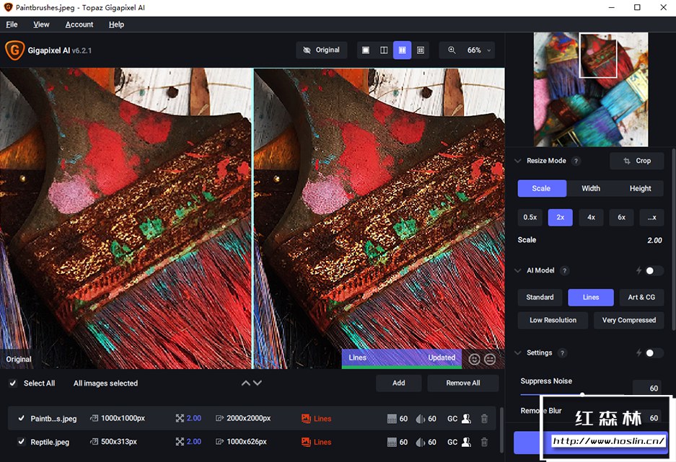Click the right panel scrollbar
Image resolution: width=676 pixels, height=462 pixels.
(673, 239)
